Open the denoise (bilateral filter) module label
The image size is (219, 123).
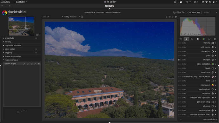(x=200, y=114)
